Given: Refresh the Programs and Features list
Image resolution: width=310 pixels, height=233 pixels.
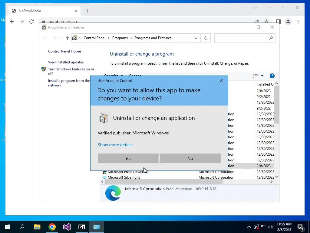Looking at the screenshot, I should coord(206,38).
